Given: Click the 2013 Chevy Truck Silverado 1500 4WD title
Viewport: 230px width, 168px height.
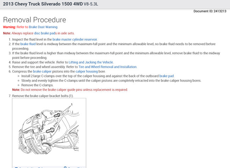Looking at the screenshot, I should pos(43,4).
